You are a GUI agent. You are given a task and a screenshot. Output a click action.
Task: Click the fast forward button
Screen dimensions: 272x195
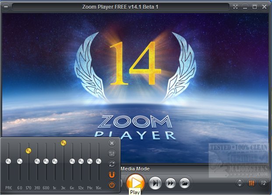[170, 182]
